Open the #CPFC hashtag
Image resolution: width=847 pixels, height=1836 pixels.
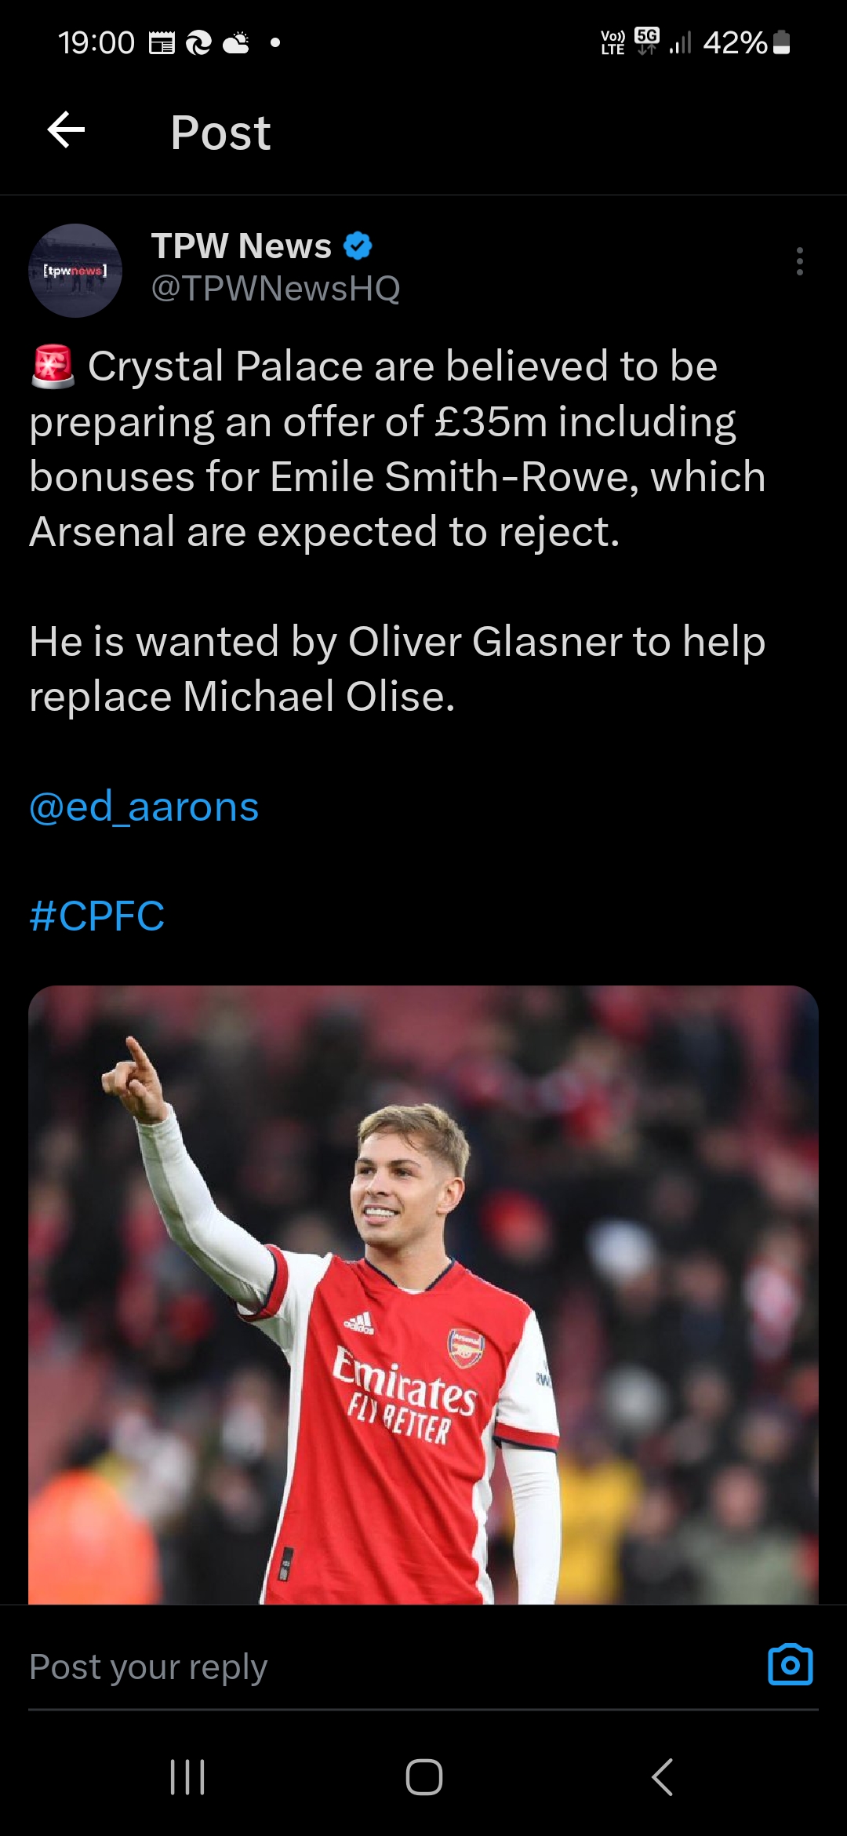tap(97, 916)
